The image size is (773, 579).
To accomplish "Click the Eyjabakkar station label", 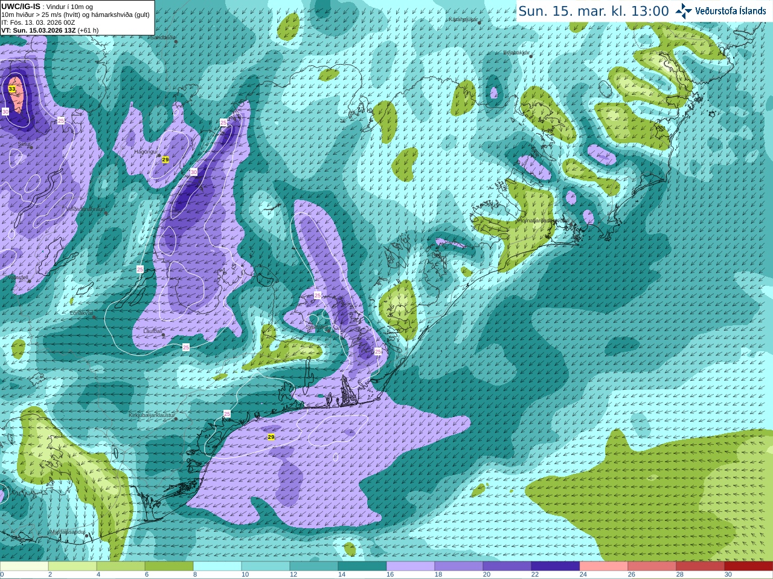I will (516, 53).
